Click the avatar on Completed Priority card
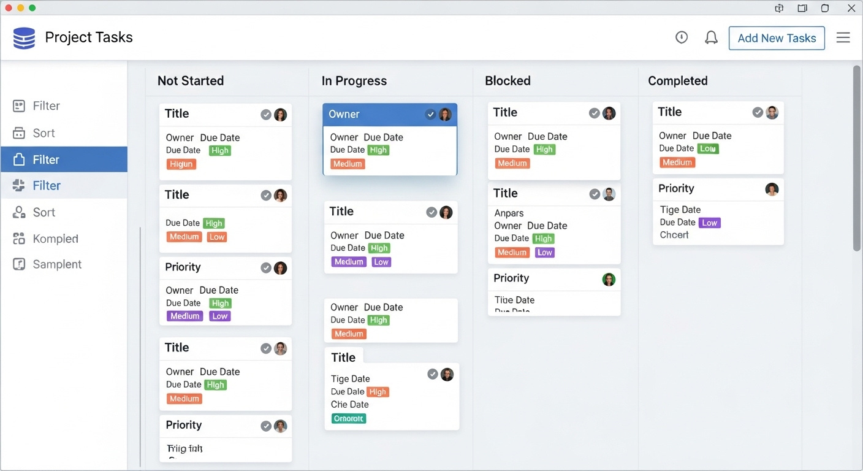Screen dimensions: 863x471 [x=772, y=190]
